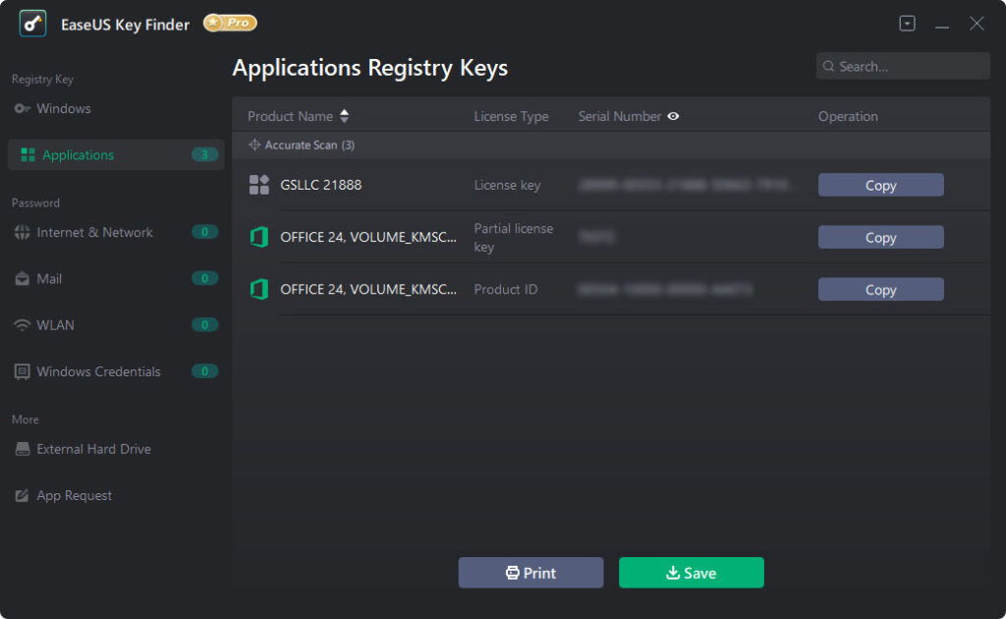Click the search magnifier icon

pyautogui.click(x=828, y=66)
